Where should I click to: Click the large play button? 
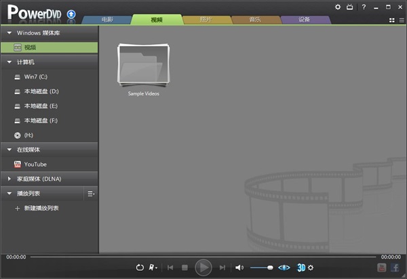(203, 267)
